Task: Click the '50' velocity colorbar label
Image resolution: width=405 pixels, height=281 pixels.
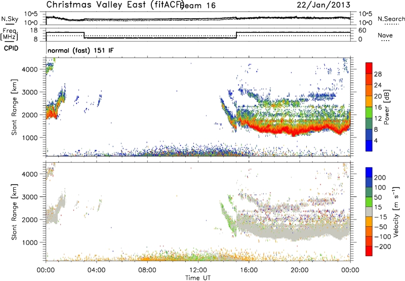Action: (x=378, y=197)
